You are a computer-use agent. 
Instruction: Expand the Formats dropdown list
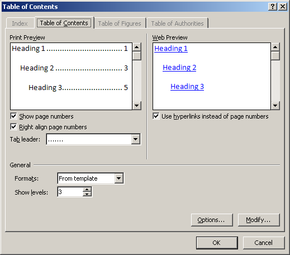coord(119,178)
